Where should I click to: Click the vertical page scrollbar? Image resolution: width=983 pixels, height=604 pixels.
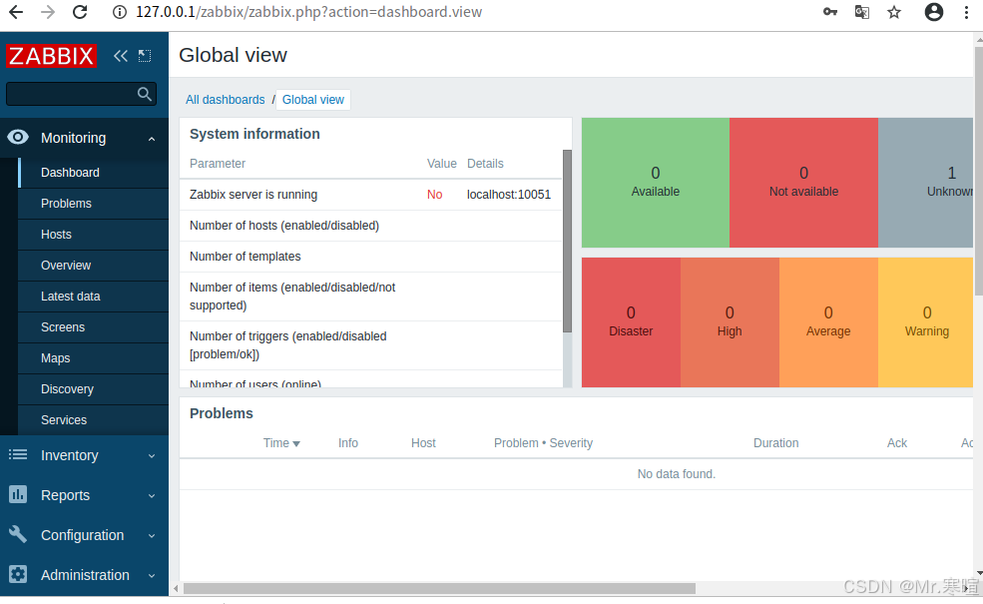tap(979, 170)
